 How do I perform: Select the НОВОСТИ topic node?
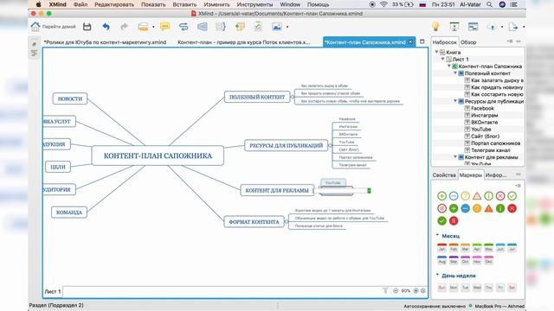pyautogui.click(x=70, y=98)
